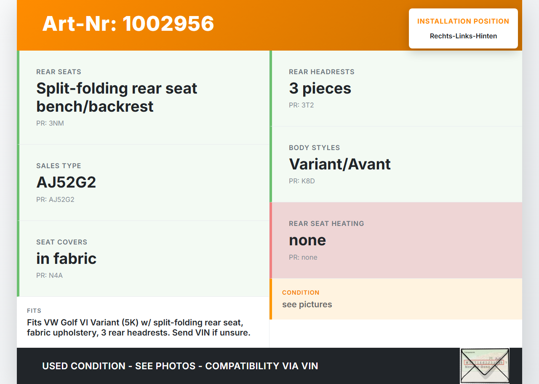The width and height of the screenshot is (539, 384).
Task: Click PR code K8D label
Action: coord(302,181)
